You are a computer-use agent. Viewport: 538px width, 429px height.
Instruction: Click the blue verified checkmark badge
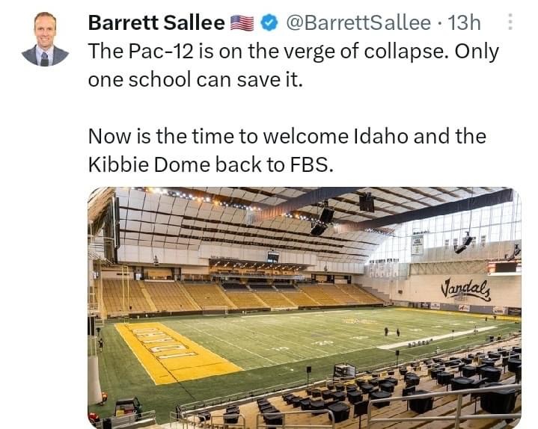269,23
